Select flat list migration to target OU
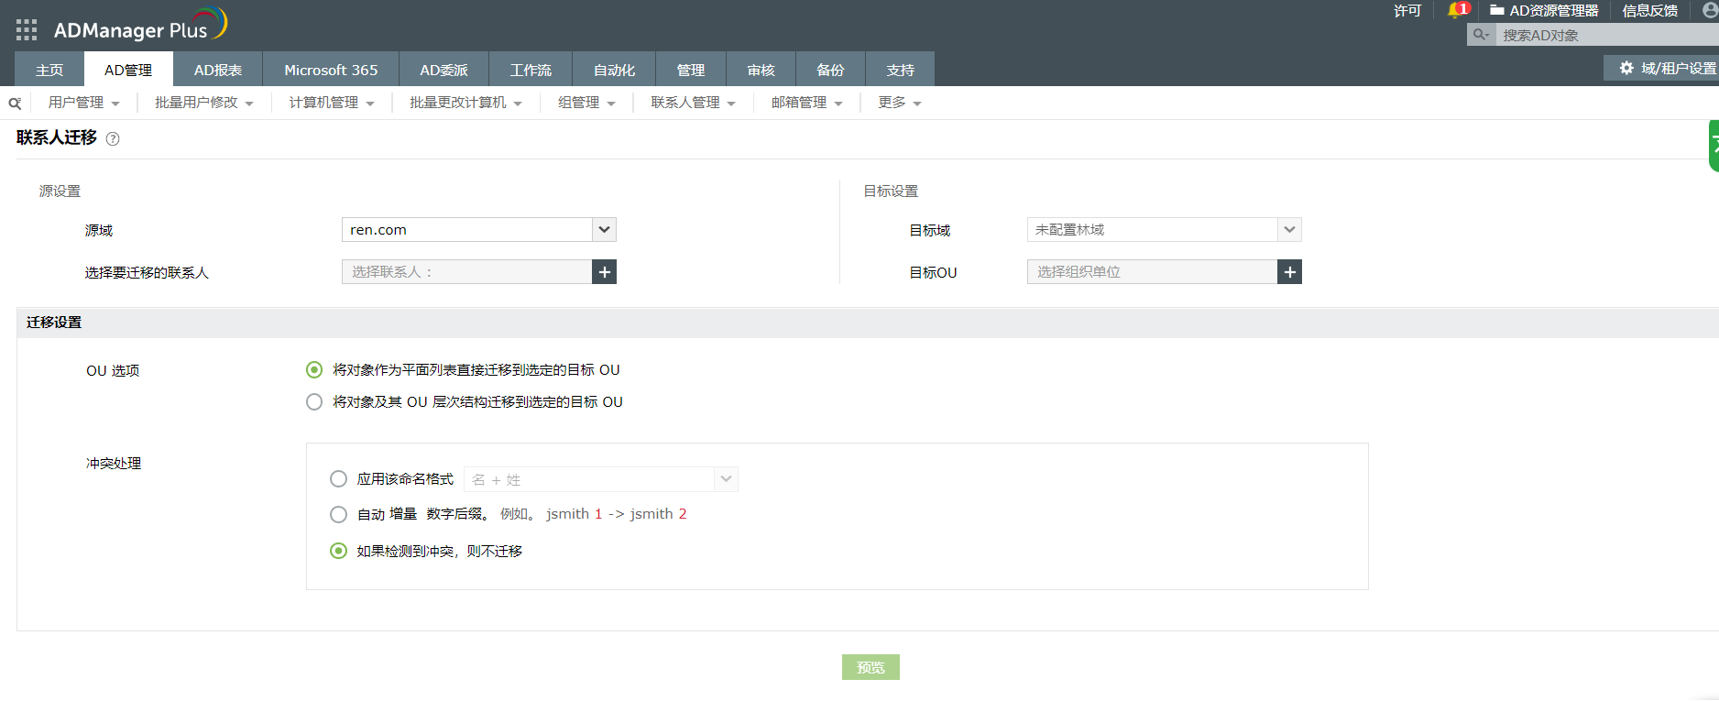The height and width of the screenshot is (701, 1719). point(314,370)
